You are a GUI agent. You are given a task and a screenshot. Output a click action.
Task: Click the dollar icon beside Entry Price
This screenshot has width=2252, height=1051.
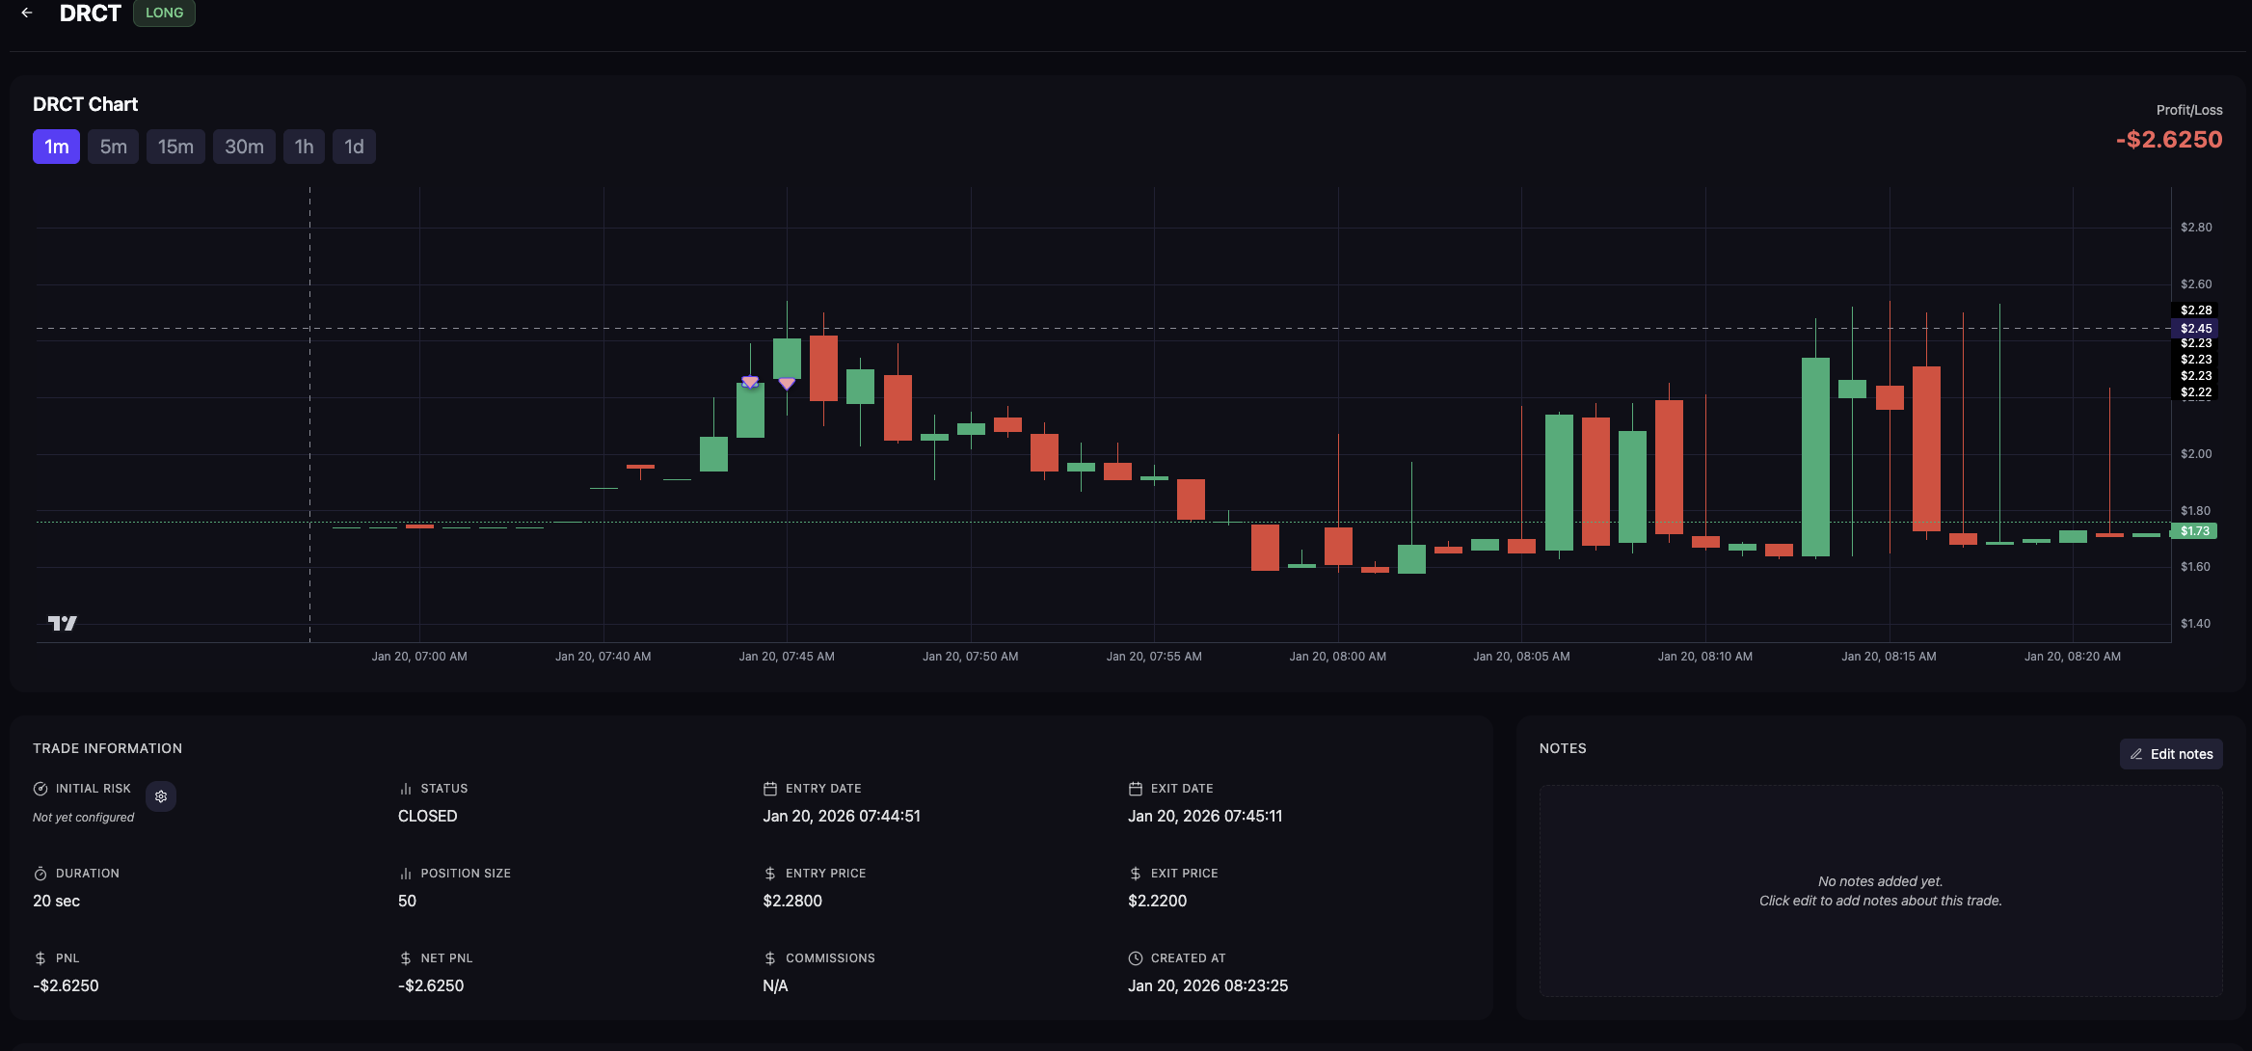(x=770, y=874)
